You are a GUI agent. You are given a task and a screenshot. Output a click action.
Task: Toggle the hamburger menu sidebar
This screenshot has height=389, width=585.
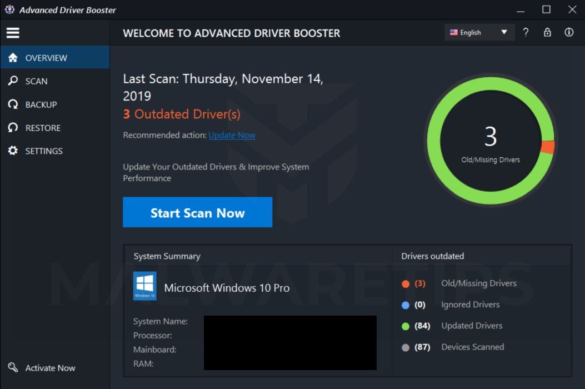point(13,33)
